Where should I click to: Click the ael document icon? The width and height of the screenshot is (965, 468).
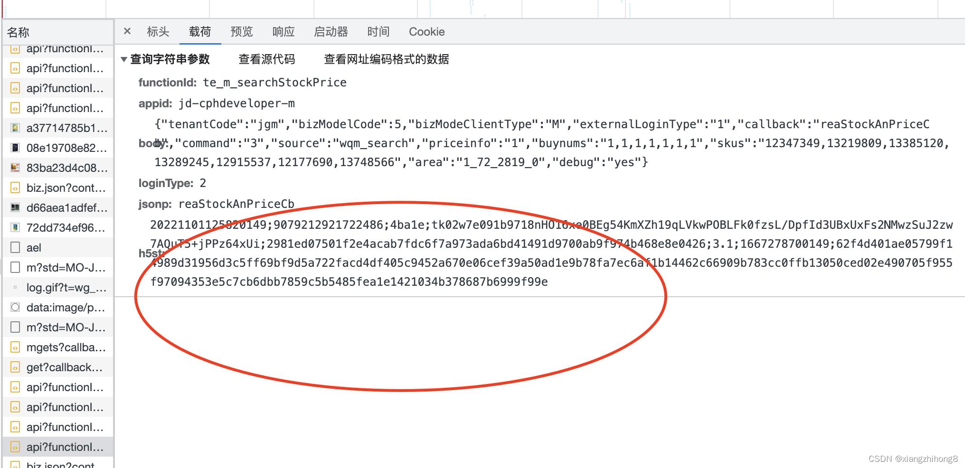coord(15,247)
